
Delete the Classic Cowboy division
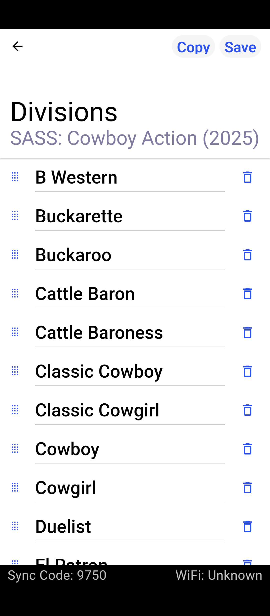[x=247, y=371]
